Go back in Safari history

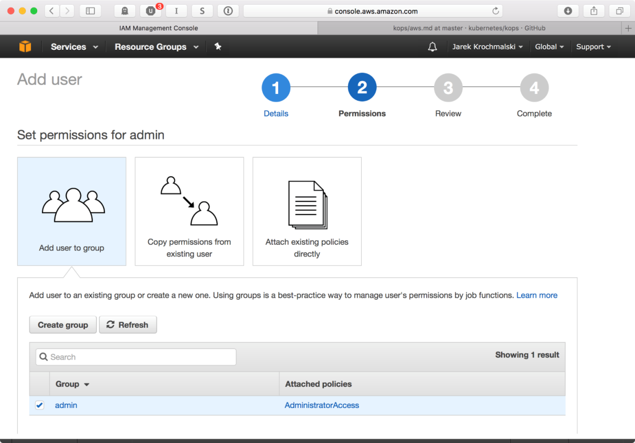(51, 11)
